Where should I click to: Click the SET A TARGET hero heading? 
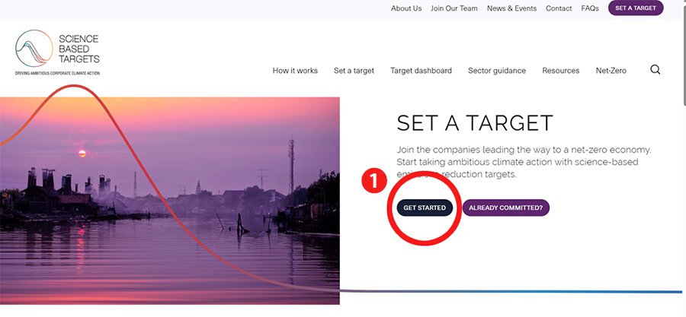point(474,124)
